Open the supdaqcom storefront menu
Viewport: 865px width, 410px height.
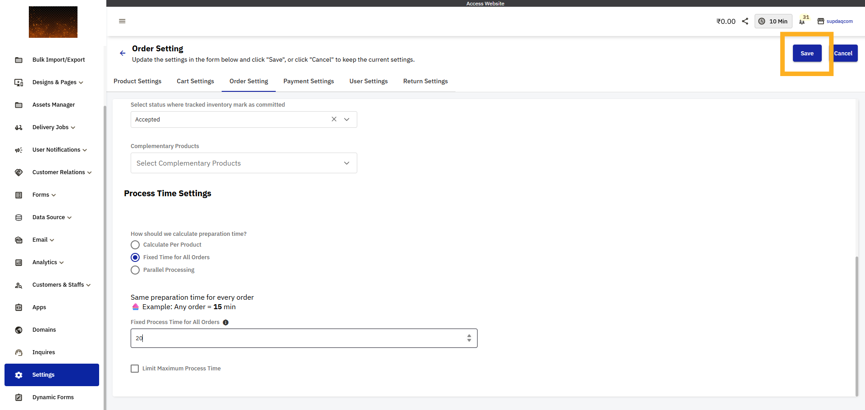pyautogui.click(x=836, y=21)
